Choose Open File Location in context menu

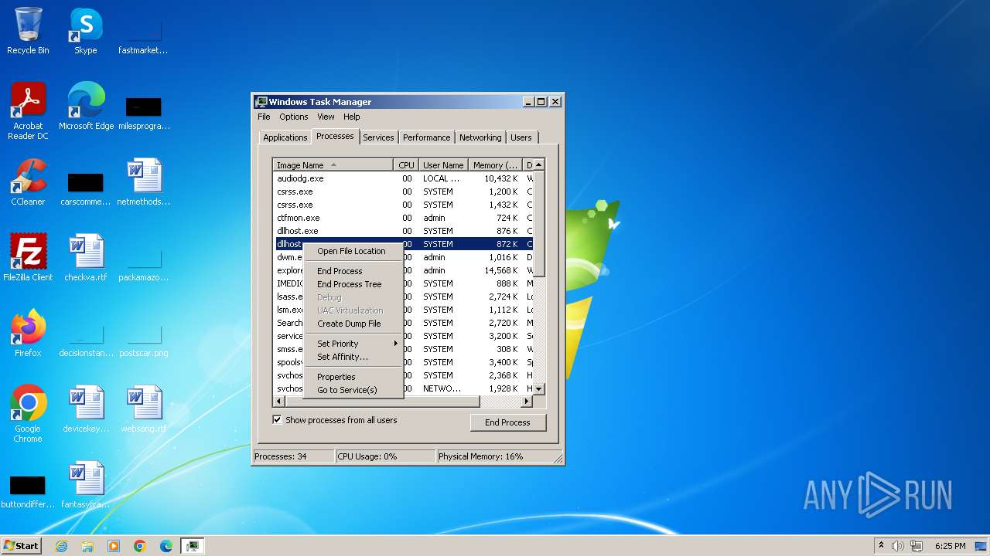point(353,251)
